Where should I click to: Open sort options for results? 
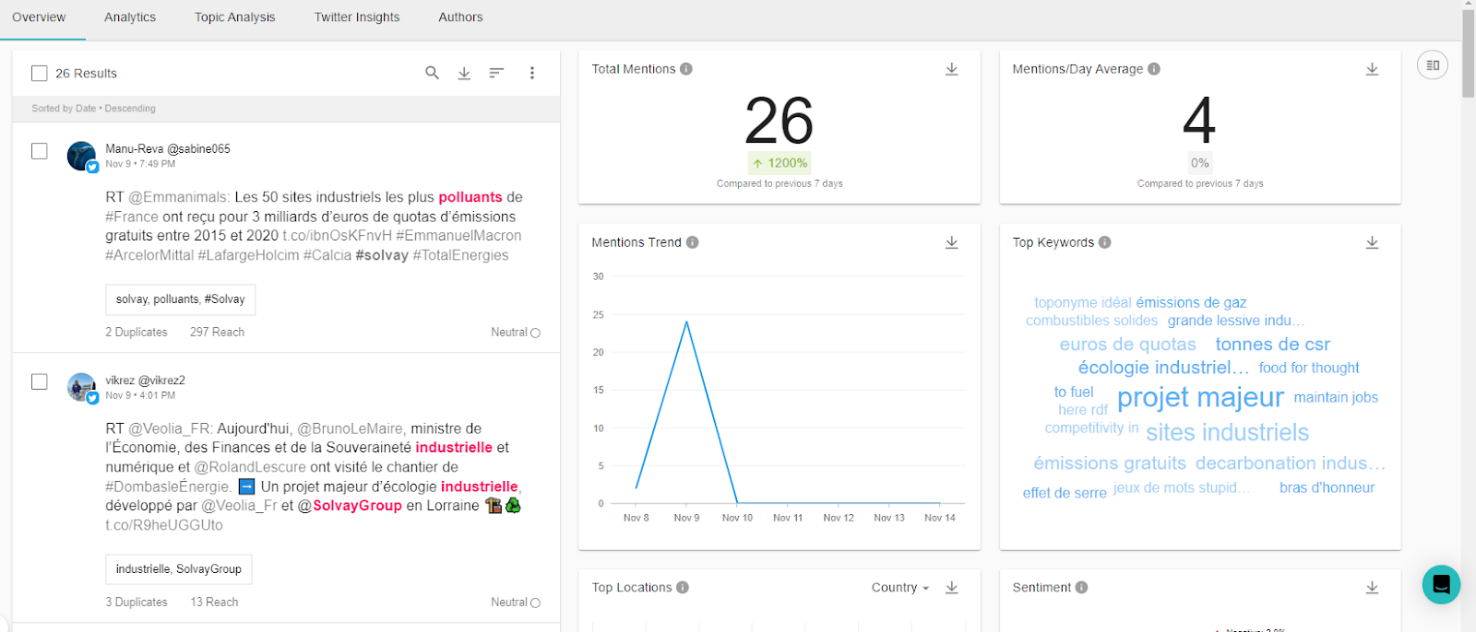[496, 73]
